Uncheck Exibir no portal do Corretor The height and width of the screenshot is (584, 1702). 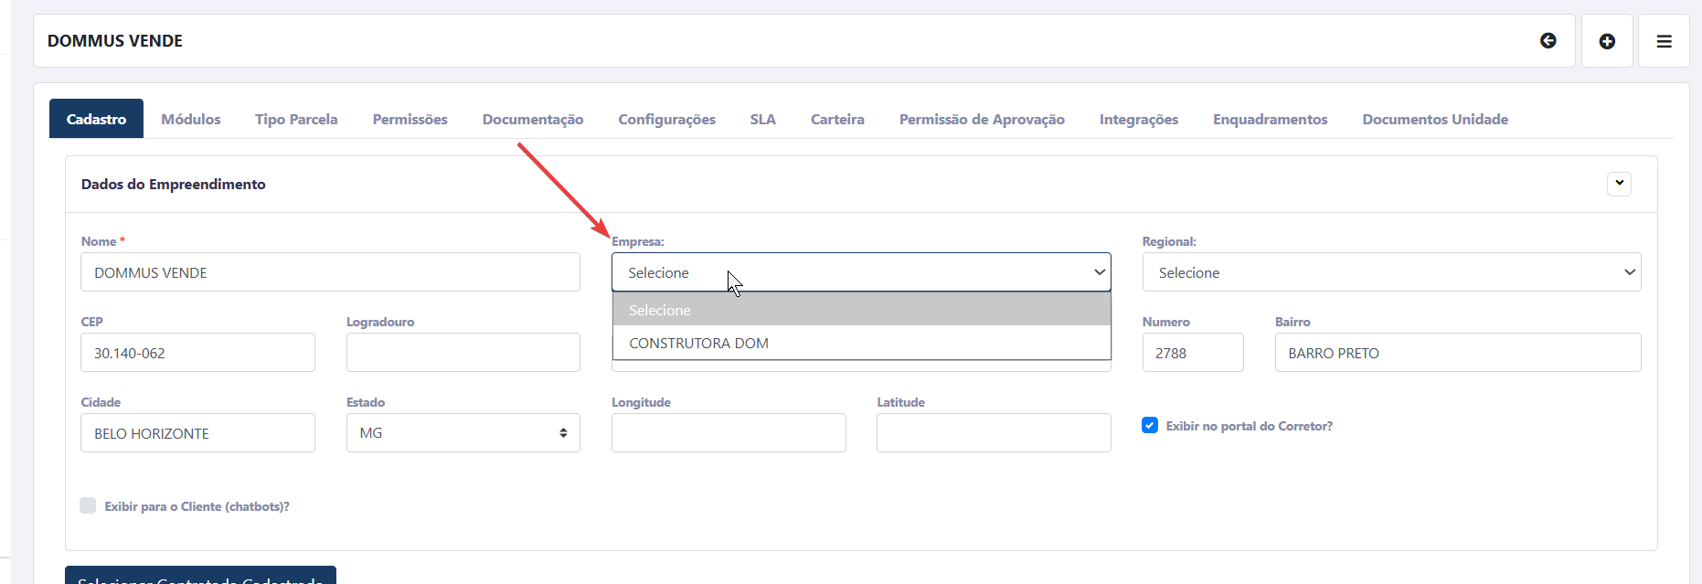1150,425
